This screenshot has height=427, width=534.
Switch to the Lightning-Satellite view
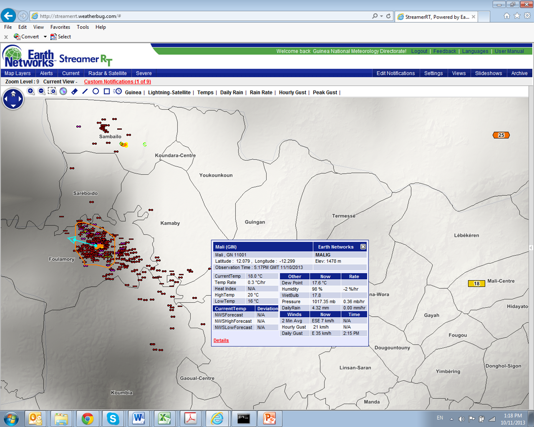(169, 92)
